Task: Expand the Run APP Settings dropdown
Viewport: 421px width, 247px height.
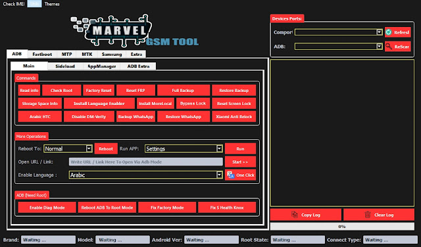Action: [x=184, y=148]
